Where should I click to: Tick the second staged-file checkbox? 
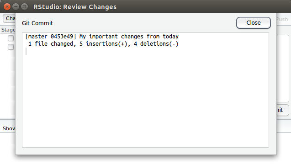[11, 47]
